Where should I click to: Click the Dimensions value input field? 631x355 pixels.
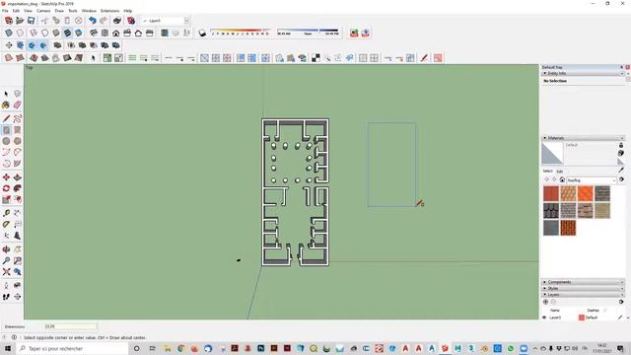70,326
